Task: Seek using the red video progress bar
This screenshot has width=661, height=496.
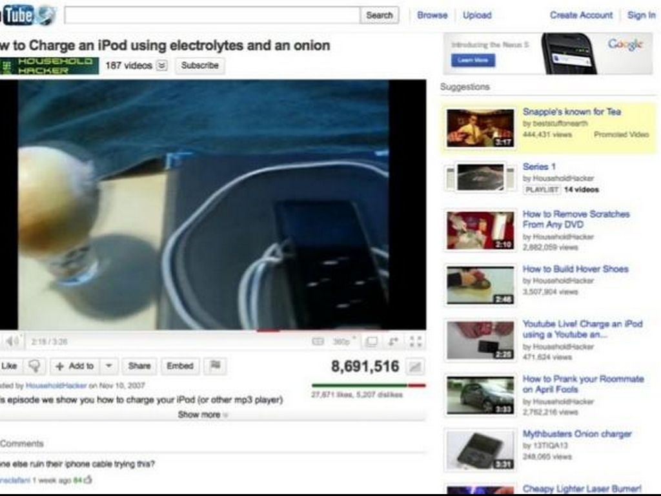Action: 213,331
